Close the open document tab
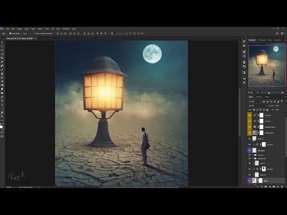287x215 pixels. (36, 38)
